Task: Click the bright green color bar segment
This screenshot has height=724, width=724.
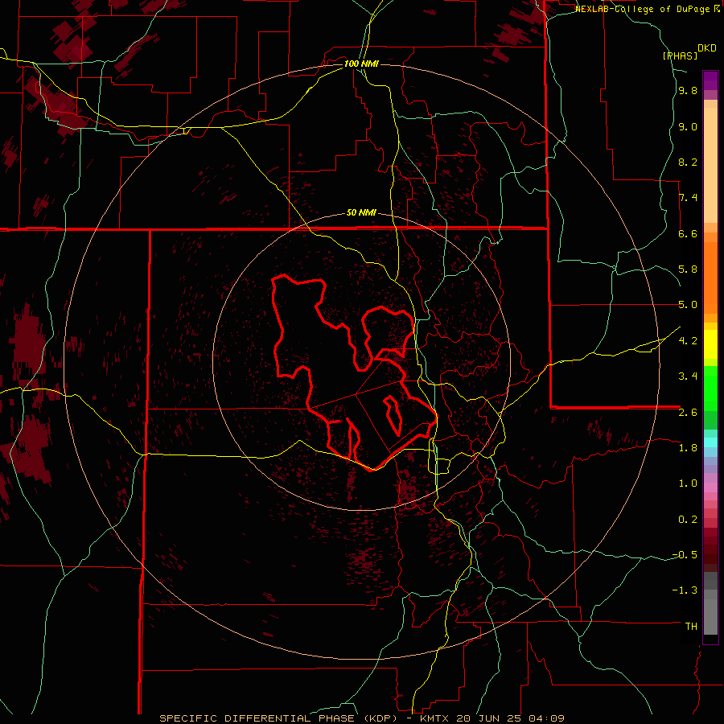Action: coord(710,389)
